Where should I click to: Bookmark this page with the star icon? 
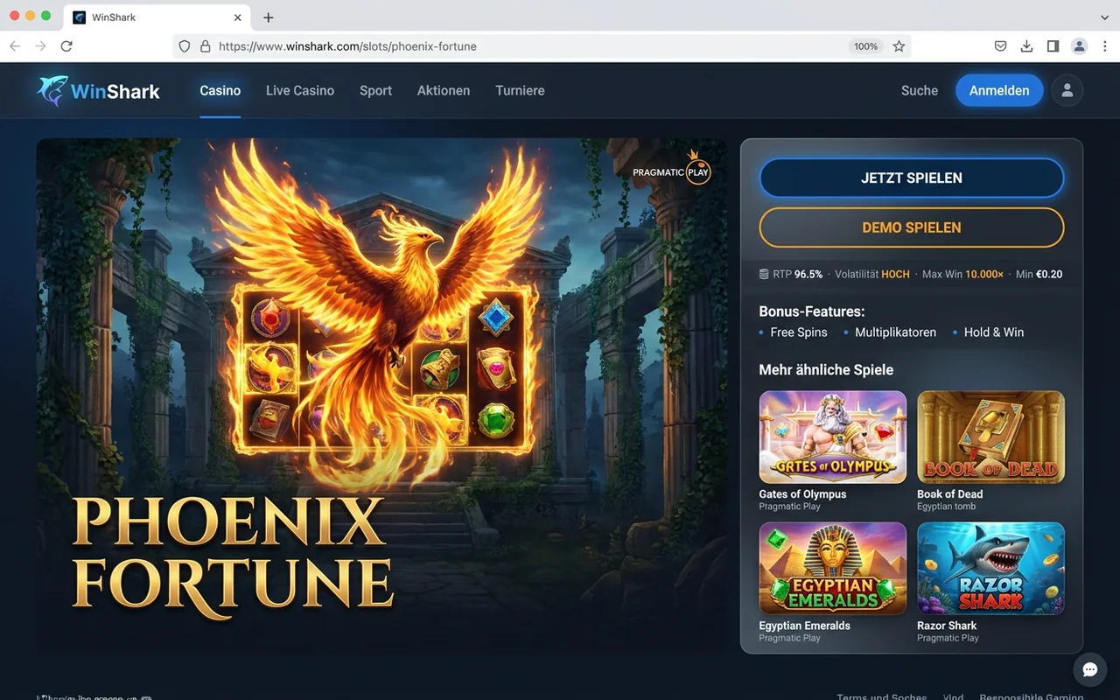click(899, 46)
